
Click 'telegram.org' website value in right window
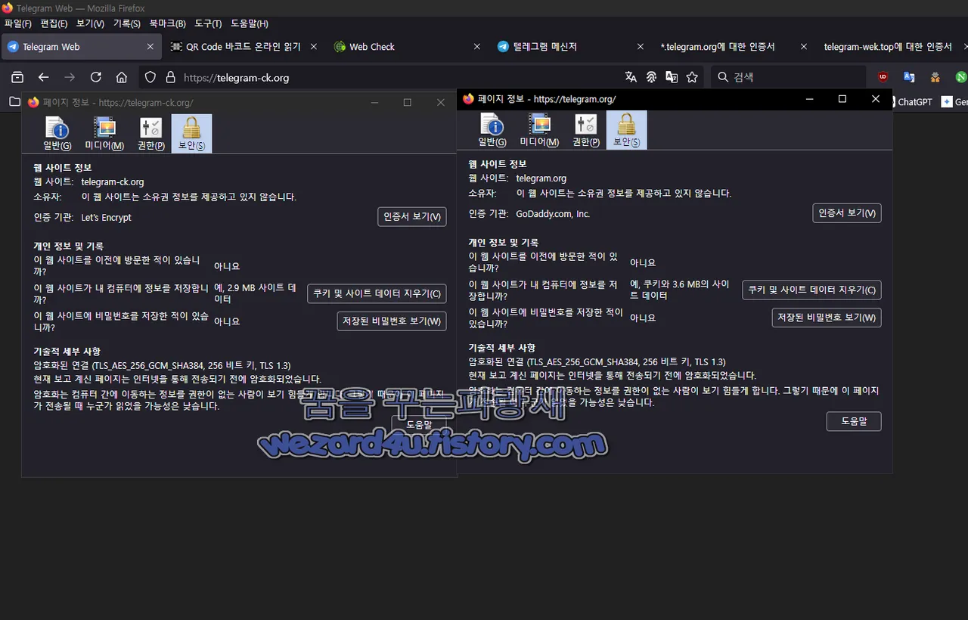541,178
